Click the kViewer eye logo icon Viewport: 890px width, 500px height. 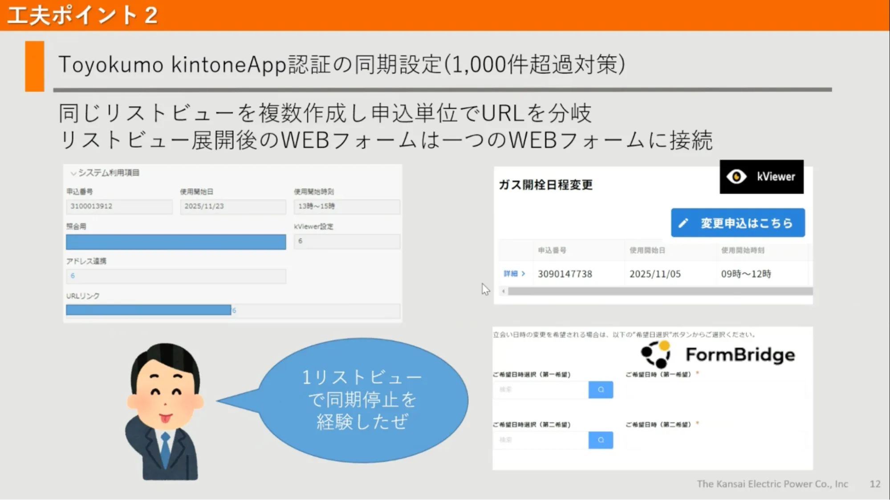pos(736,177)
